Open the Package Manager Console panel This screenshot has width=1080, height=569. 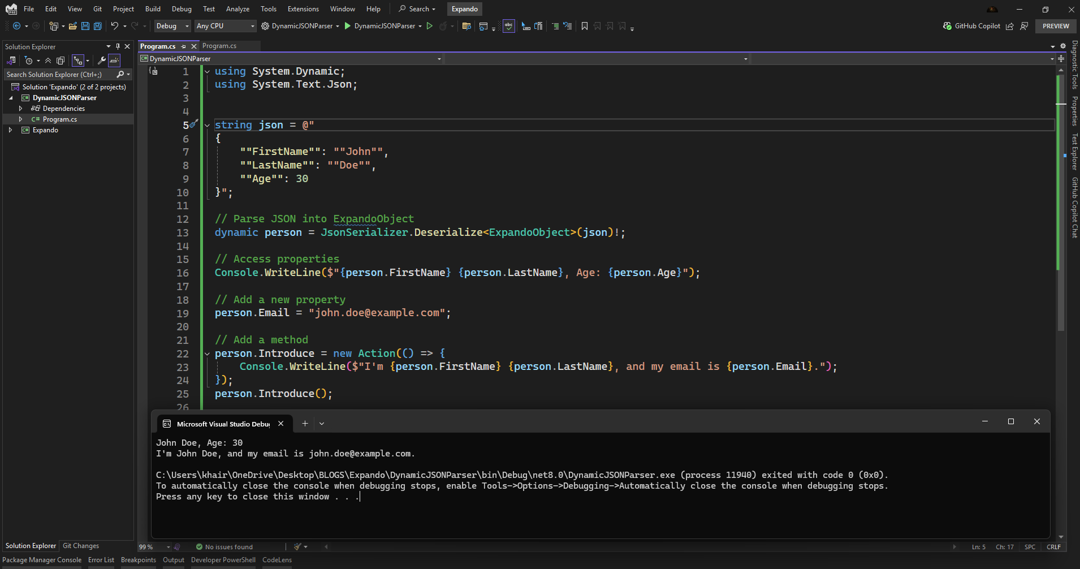click(x=42, y=559)
